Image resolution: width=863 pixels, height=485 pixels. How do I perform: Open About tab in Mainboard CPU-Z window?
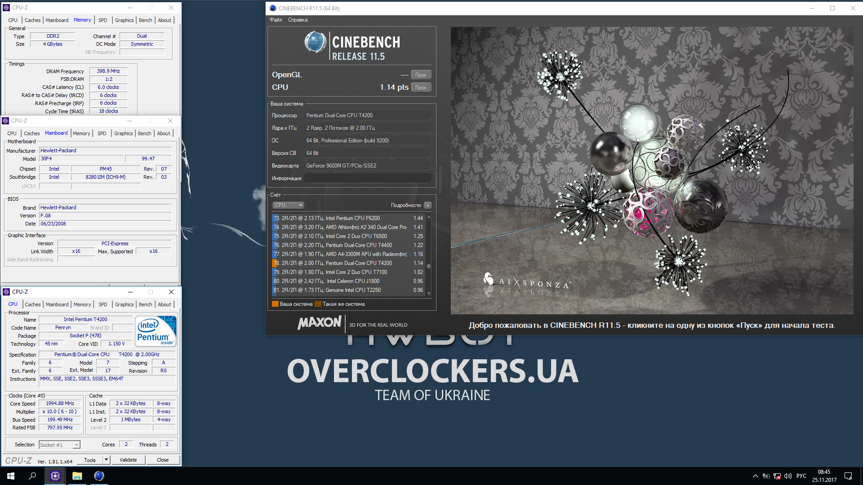point(164,133)
